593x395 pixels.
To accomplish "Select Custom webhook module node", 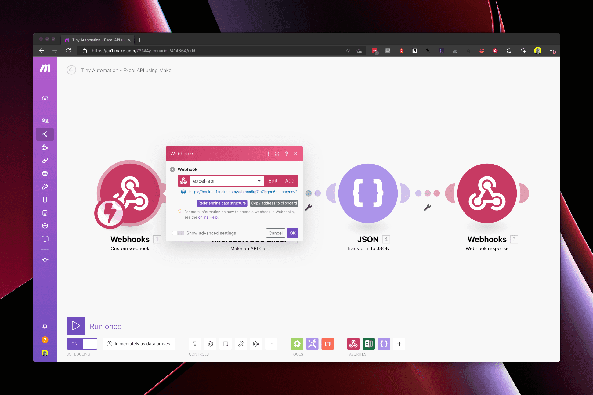I will point(130,193).
